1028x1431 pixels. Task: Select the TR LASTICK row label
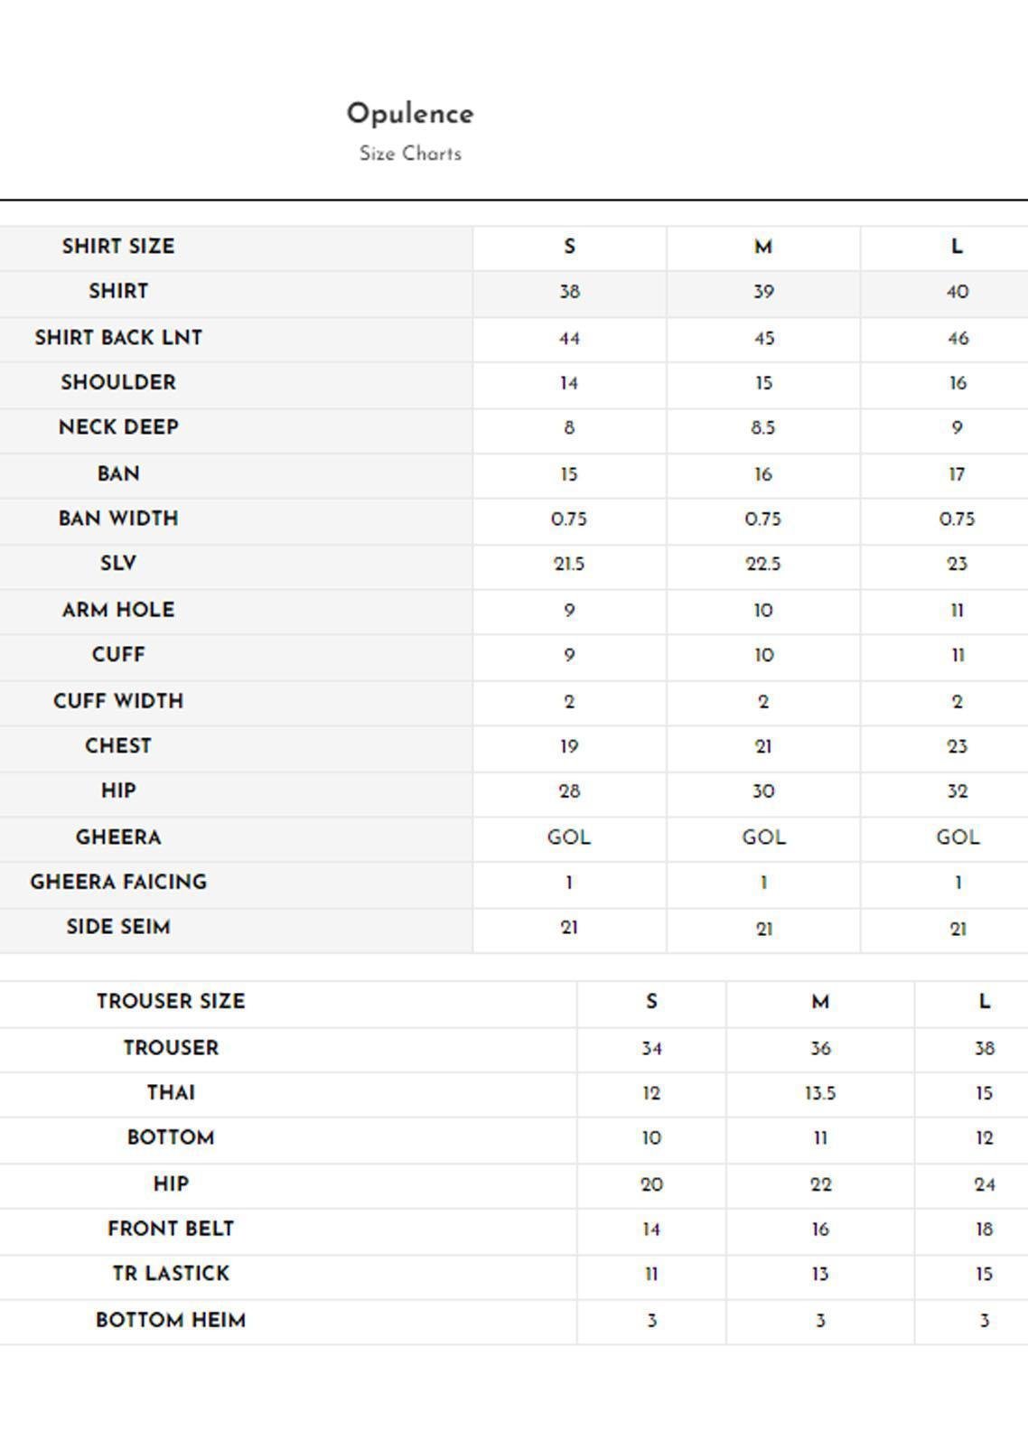point(171,1274)
